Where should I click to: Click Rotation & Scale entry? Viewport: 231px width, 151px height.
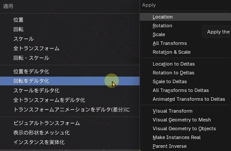tap(172, 52)
